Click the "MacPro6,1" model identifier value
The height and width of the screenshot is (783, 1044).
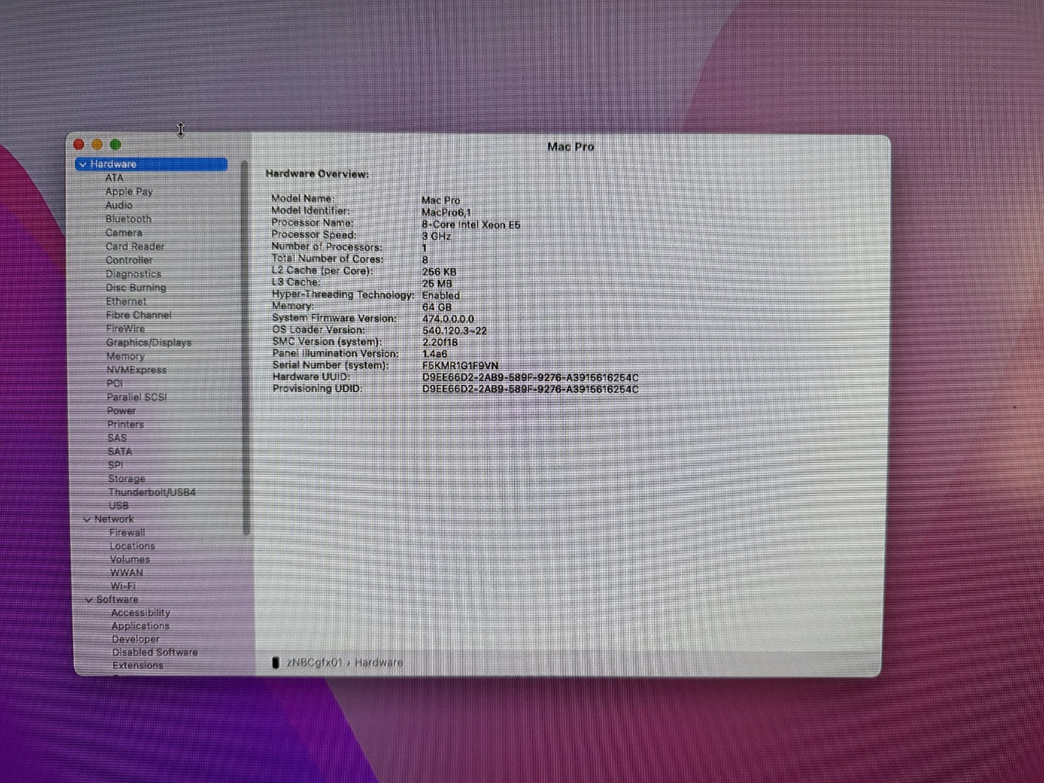click(446, 213)
